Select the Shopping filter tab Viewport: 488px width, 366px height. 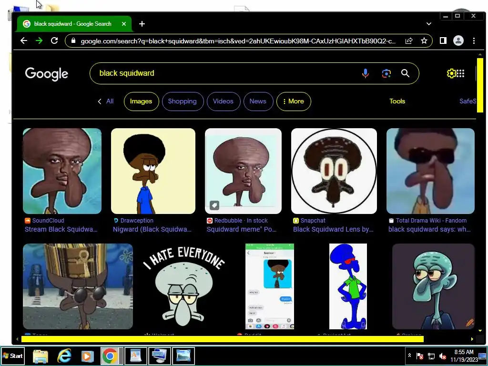[183, 102]
